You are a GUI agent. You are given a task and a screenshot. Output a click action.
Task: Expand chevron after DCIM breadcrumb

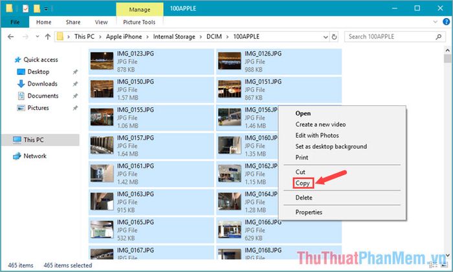pos(228,37)
